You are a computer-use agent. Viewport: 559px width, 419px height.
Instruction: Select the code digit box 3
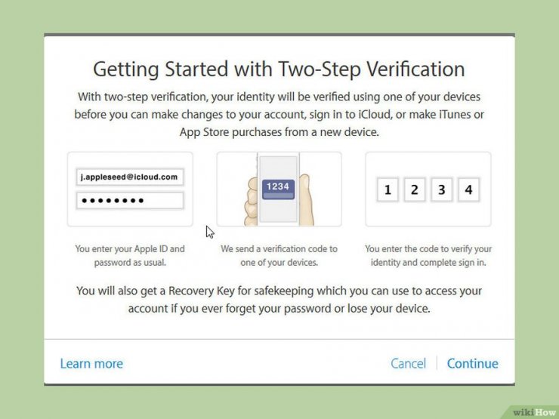[441, 189]
